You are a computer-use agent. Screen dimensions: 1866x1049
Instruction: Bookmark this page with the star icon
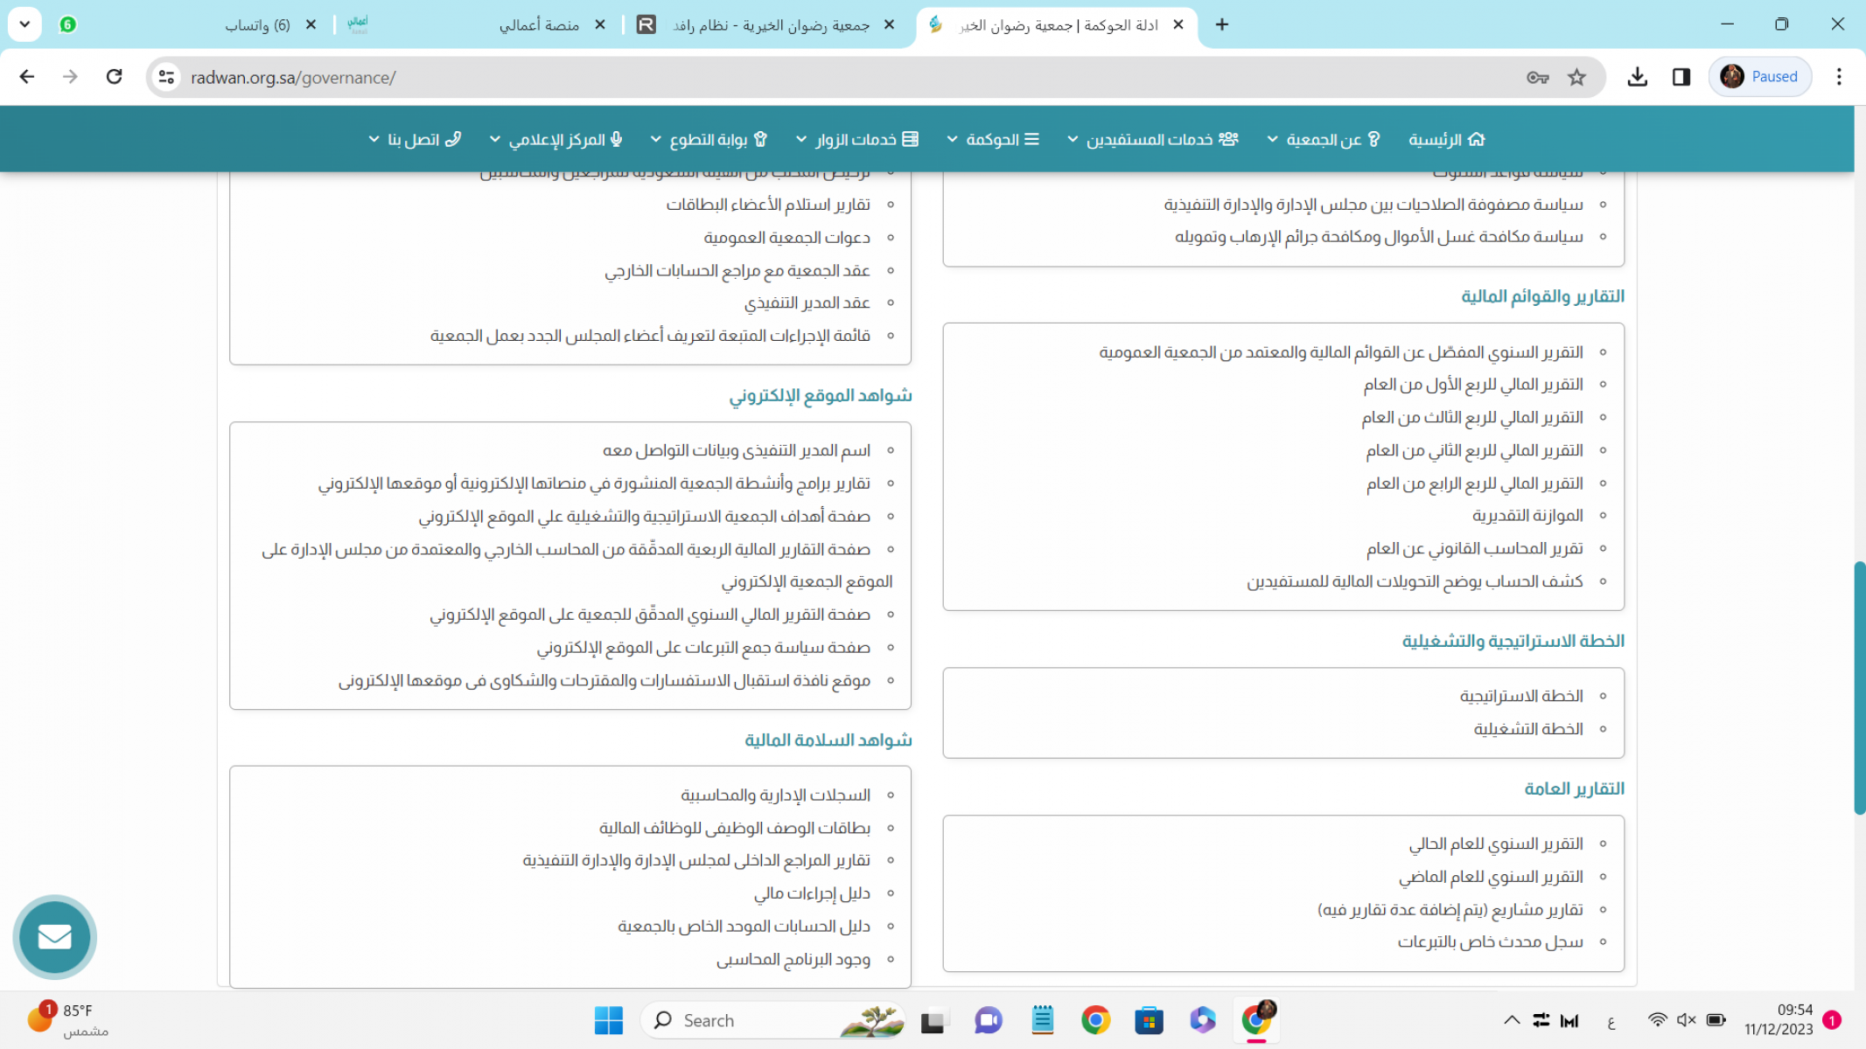point(1576,78)
